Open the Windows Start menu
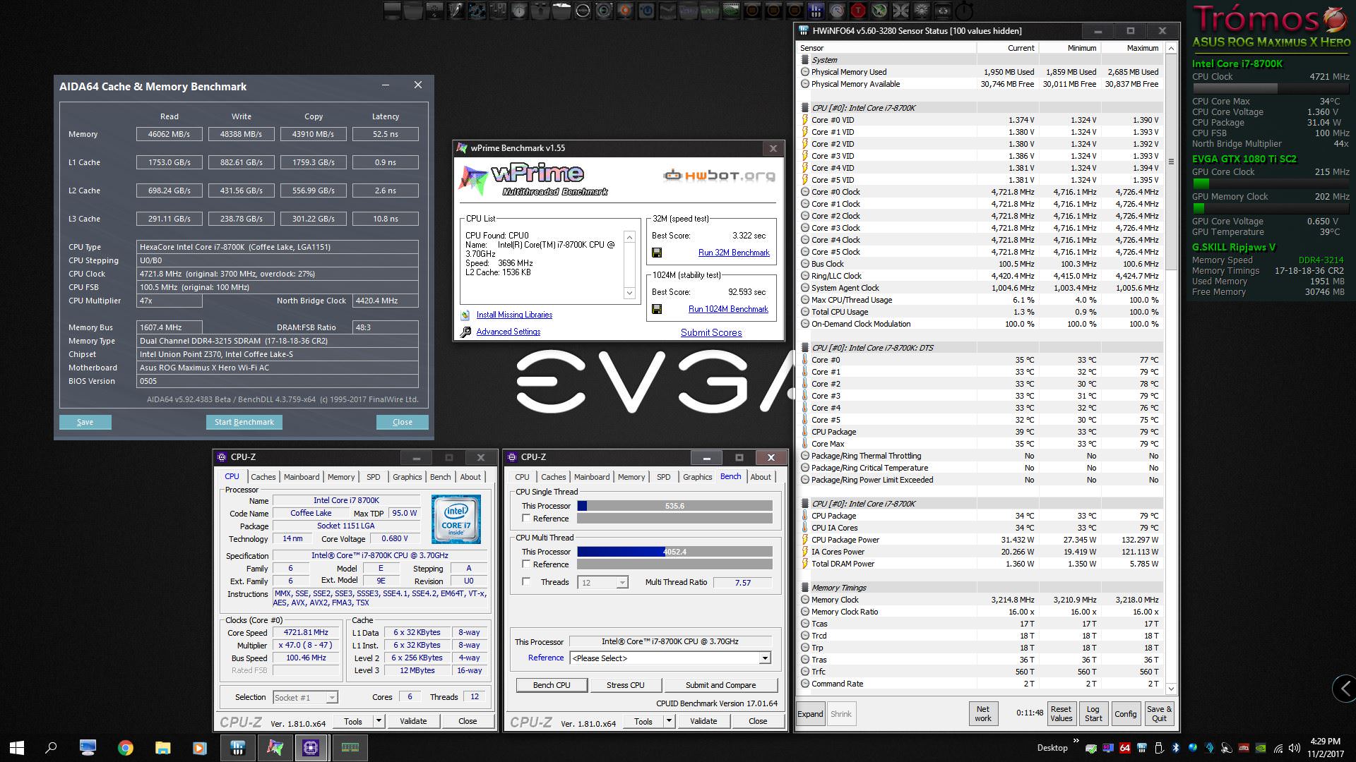The height and width of the screenshot is (762, 1356). coord(17,747)
